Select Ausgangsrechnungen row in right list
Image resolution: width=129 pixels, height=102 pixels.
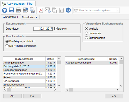click(92, 63)
